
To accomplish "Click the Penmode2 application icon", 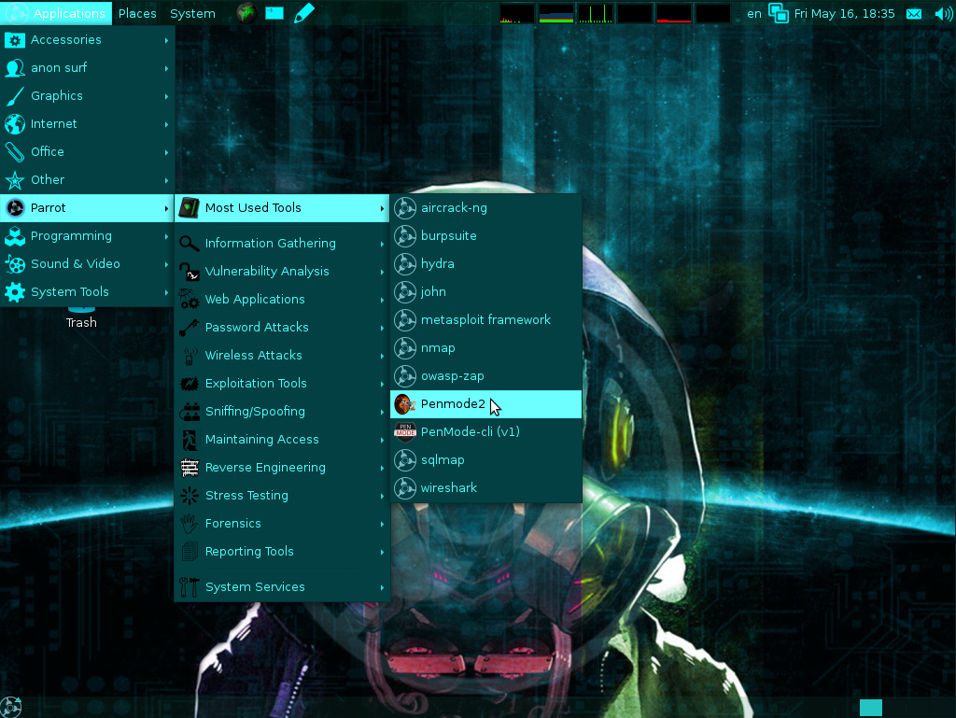I will 405,404.
